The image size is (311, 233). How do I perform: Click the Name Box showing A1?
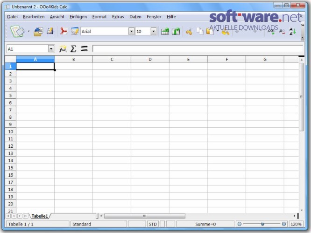(28, 49)
